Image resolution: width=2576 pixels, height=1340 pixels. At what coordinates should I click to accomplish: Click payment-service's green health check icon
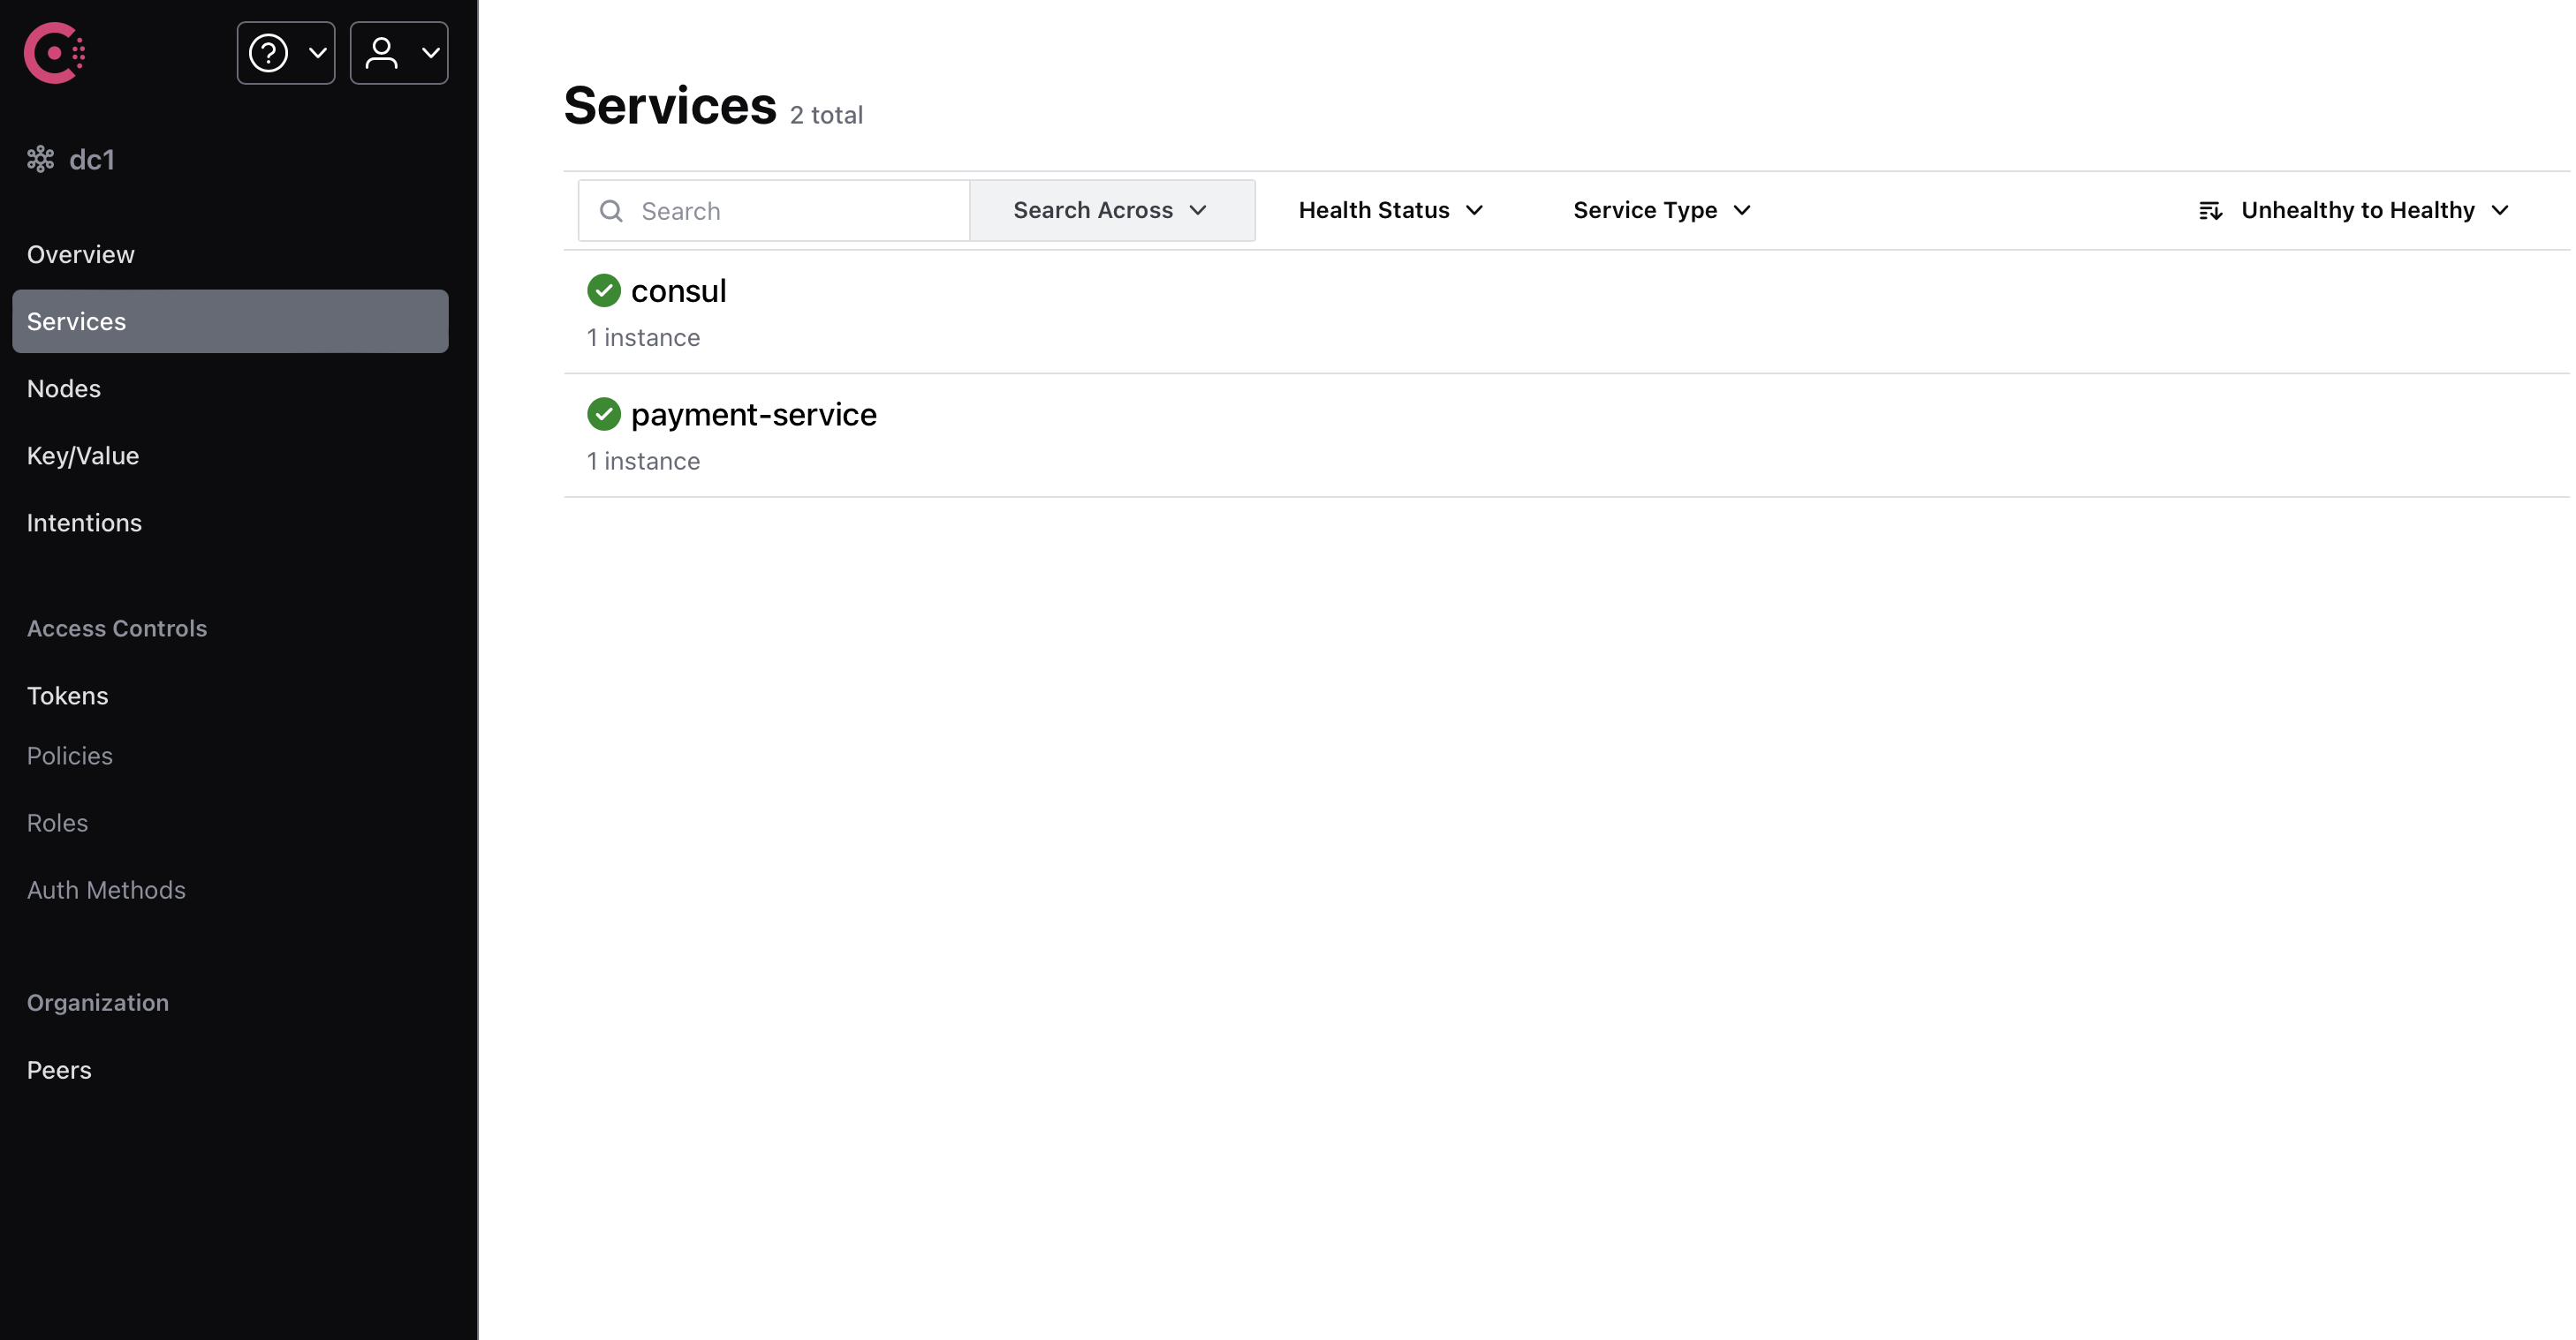(604, 414)
